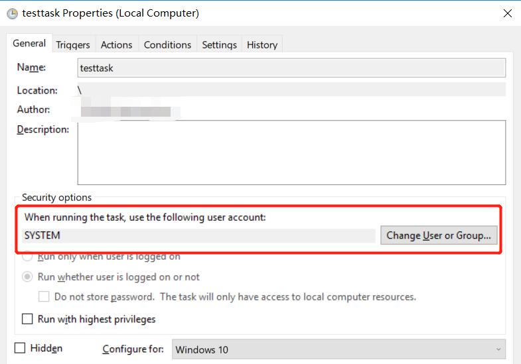Go to the Conditions tab

point(167,44)
